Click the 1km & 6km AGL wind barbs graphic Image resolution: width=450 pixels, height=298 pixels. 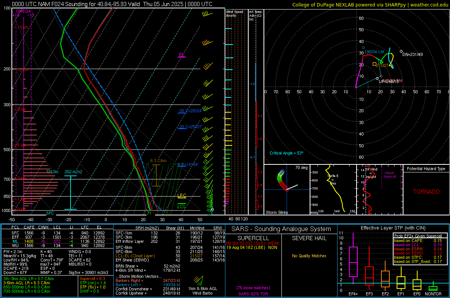pyautogui.click(x=199, y=280)
